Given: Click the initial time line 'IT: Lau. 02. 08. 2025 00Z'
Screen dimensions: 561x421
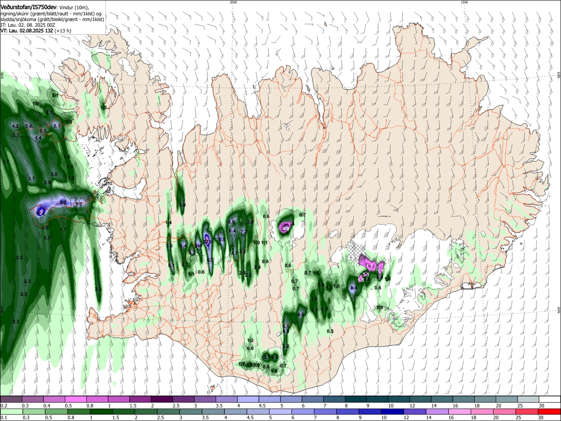Looking at the screenshot, I should (x=28, y=25).
